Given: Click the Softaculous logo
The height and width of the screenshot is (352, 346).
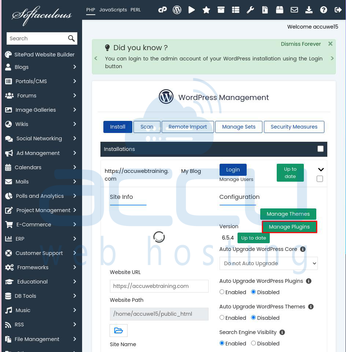Looking at the screenshot, I should click(42, 15).
